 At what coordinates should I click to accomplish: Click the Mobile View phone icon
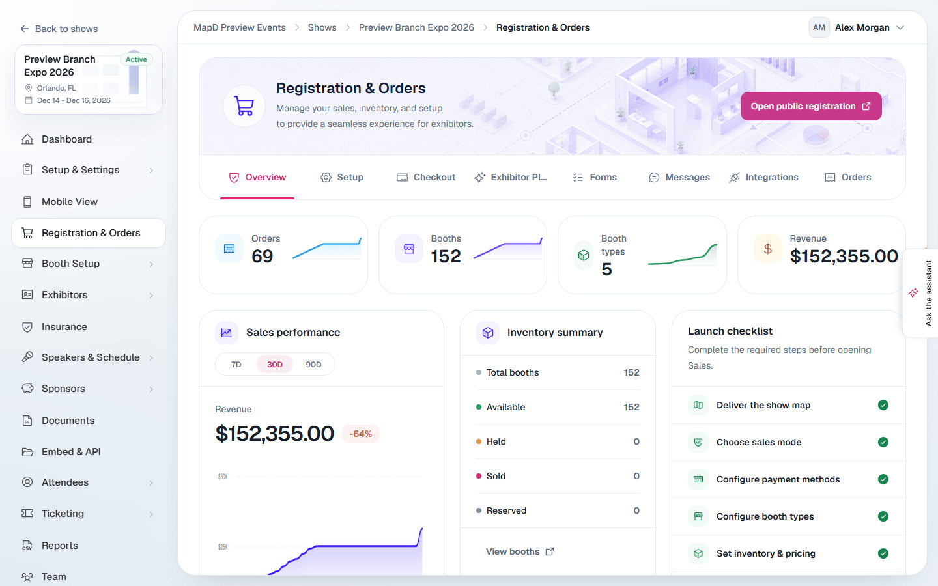pyautogui.click(x=27, y=202)
